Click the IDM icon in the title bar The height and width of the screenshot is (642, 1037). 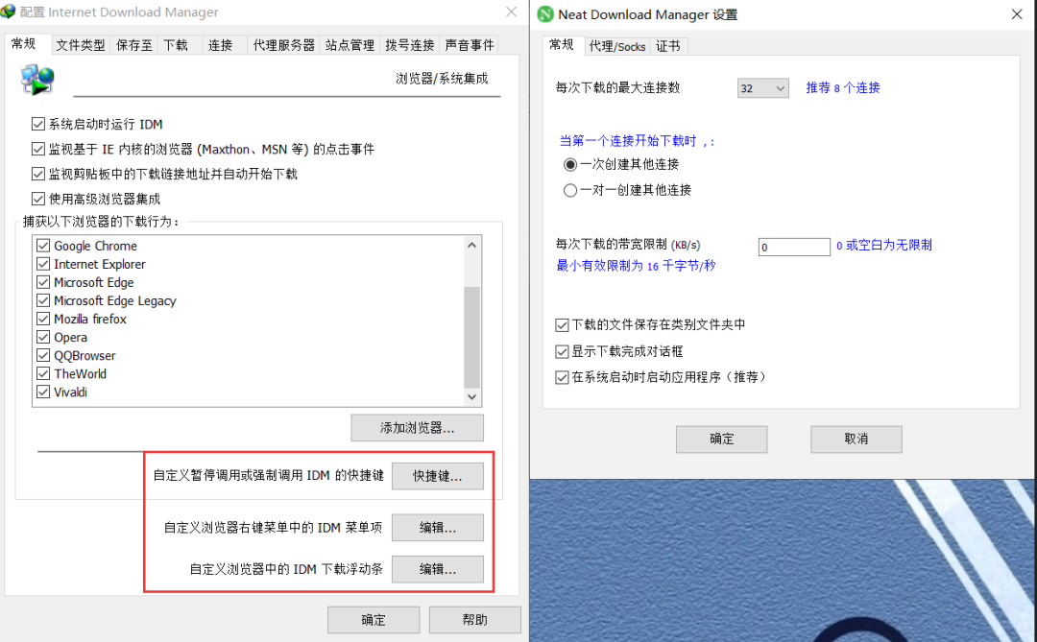click(x=10, y=12)
